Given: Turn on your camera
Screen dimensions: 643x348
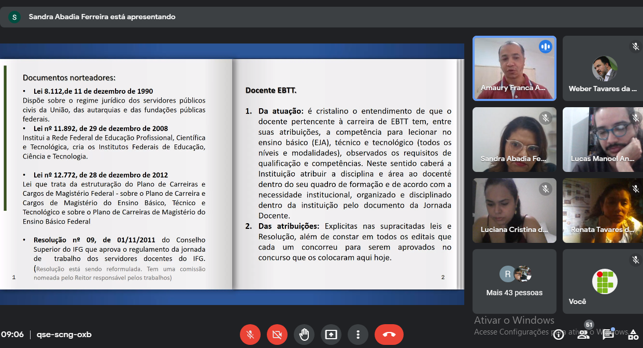Looking at the screenshot, I should pyautogui.click(x=277, y=335).
